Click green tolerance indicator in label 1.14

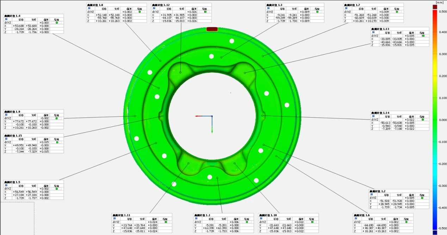[423, 120]
